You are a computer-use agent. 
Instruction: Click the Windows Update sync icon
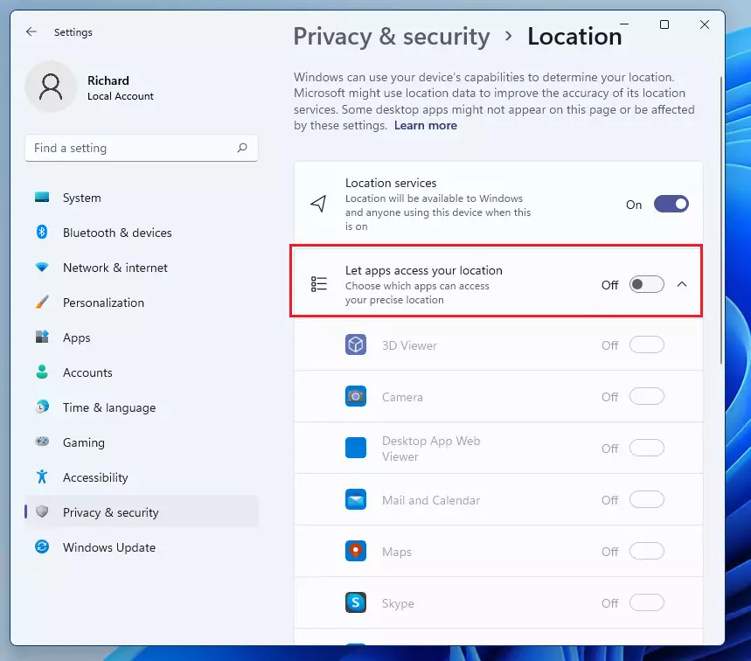(42, 546)
